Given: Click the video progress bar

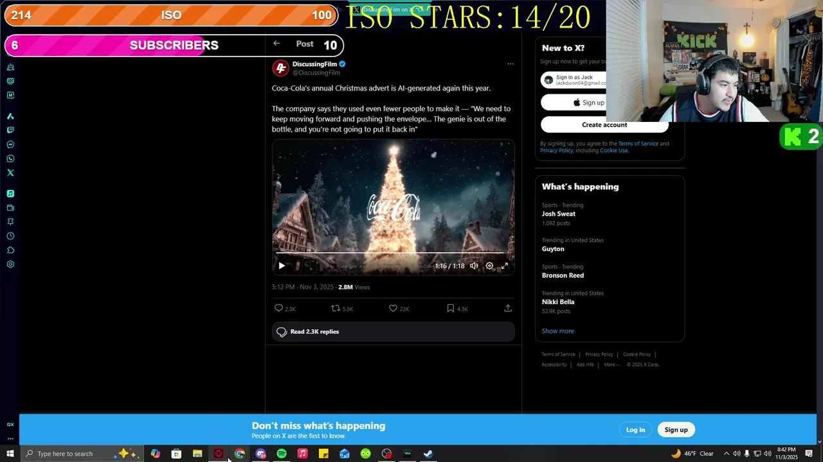Looking at the screenshot, I should [x=393, y=253].
